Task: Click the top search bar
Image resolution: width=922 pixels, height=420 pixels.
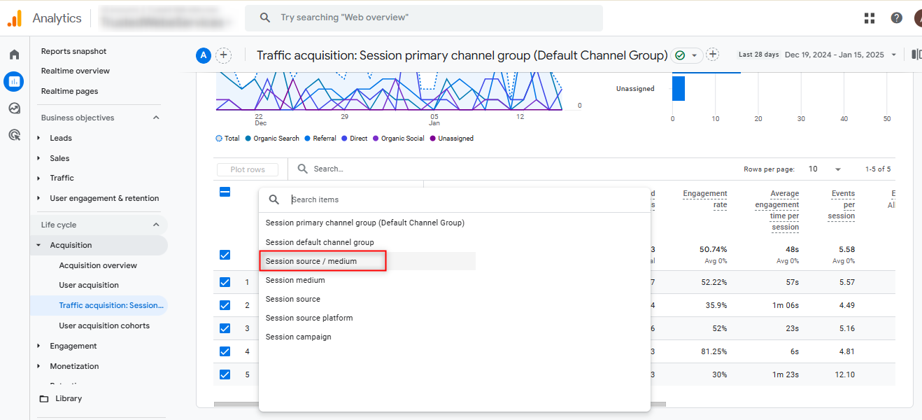Action: 424,17
